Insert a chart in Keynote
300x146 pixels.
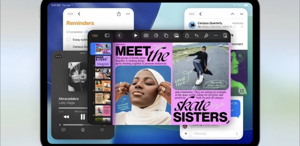tap(156, 35)
